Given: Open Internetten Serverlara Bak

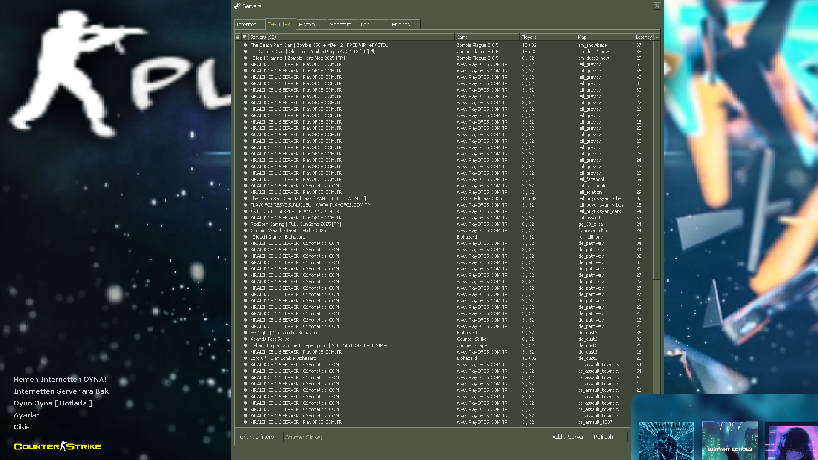Looking at the screenshot, I should coord(61,391).
